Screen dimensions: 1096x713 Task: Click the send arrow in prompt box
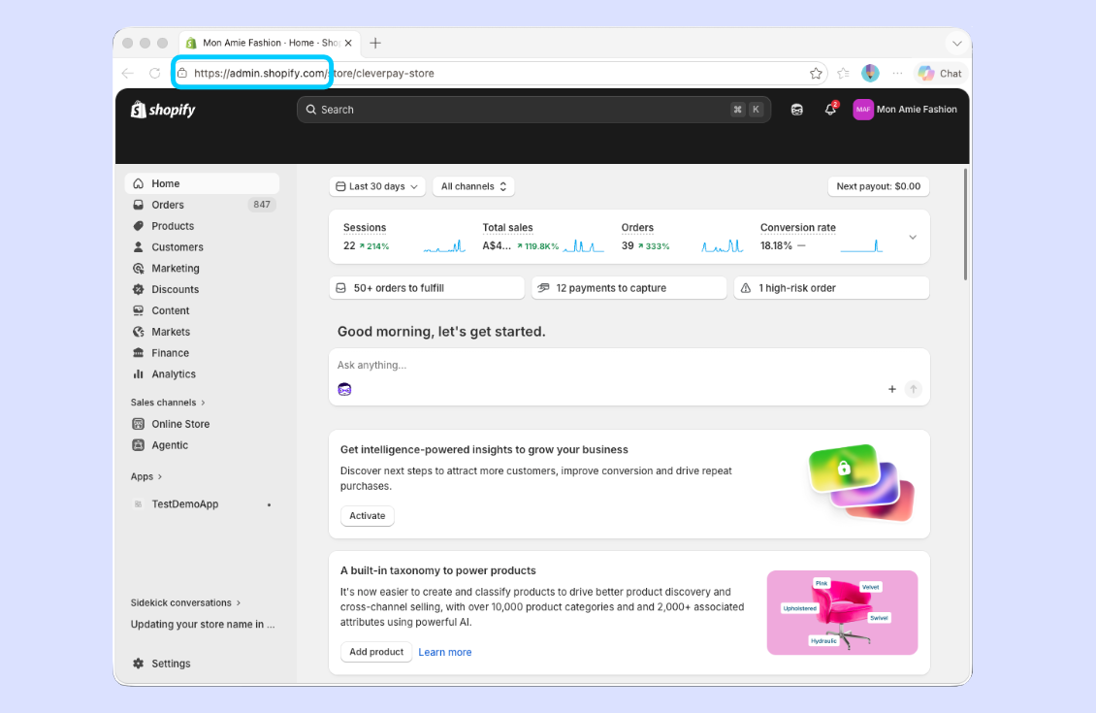coord(913,389)
